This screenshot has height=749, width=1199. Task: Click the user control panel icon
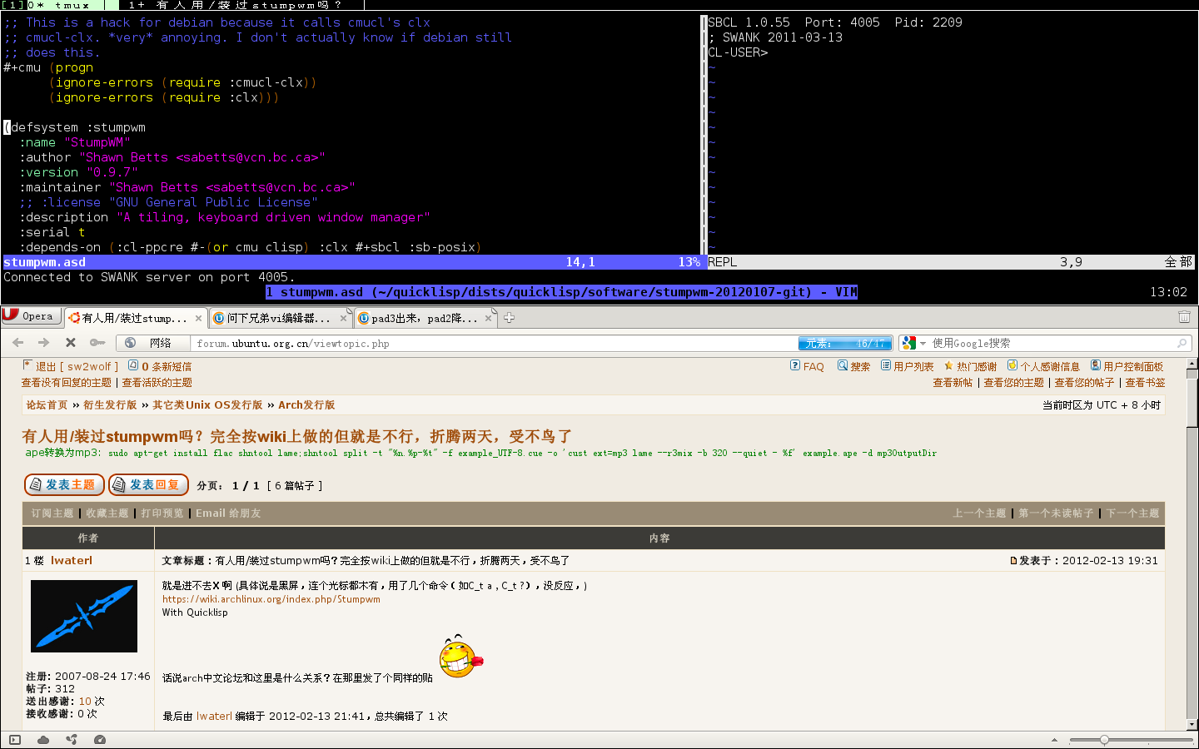pyautogui.click(x=1096, y=365)
